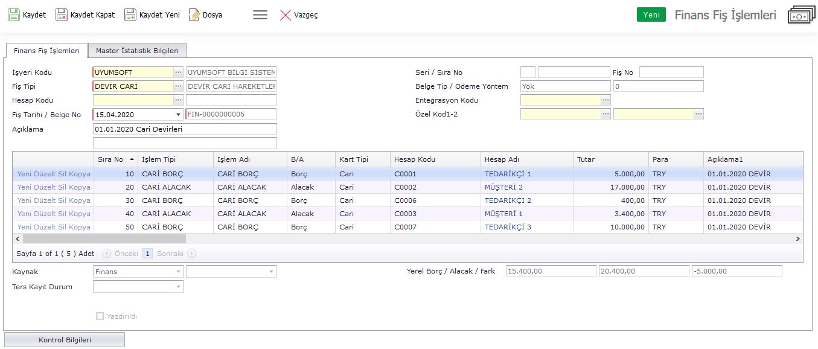Click the Fiş Tipi lookup button

coord(178,86)
